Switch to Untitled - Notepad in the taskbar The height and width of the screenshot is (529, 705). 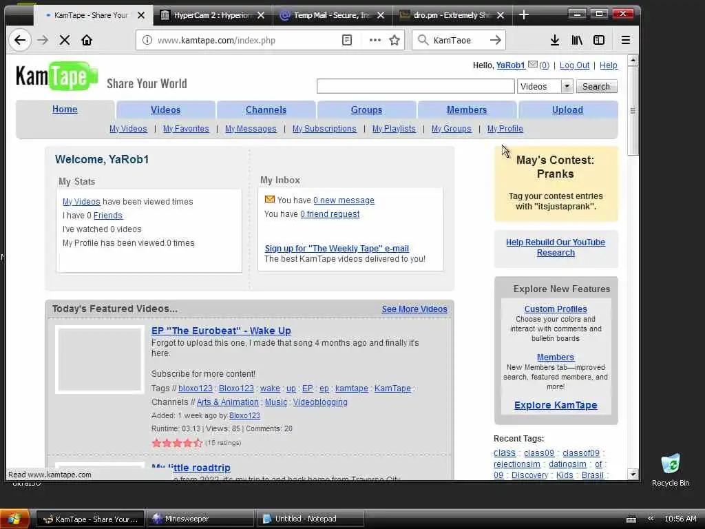310,519
